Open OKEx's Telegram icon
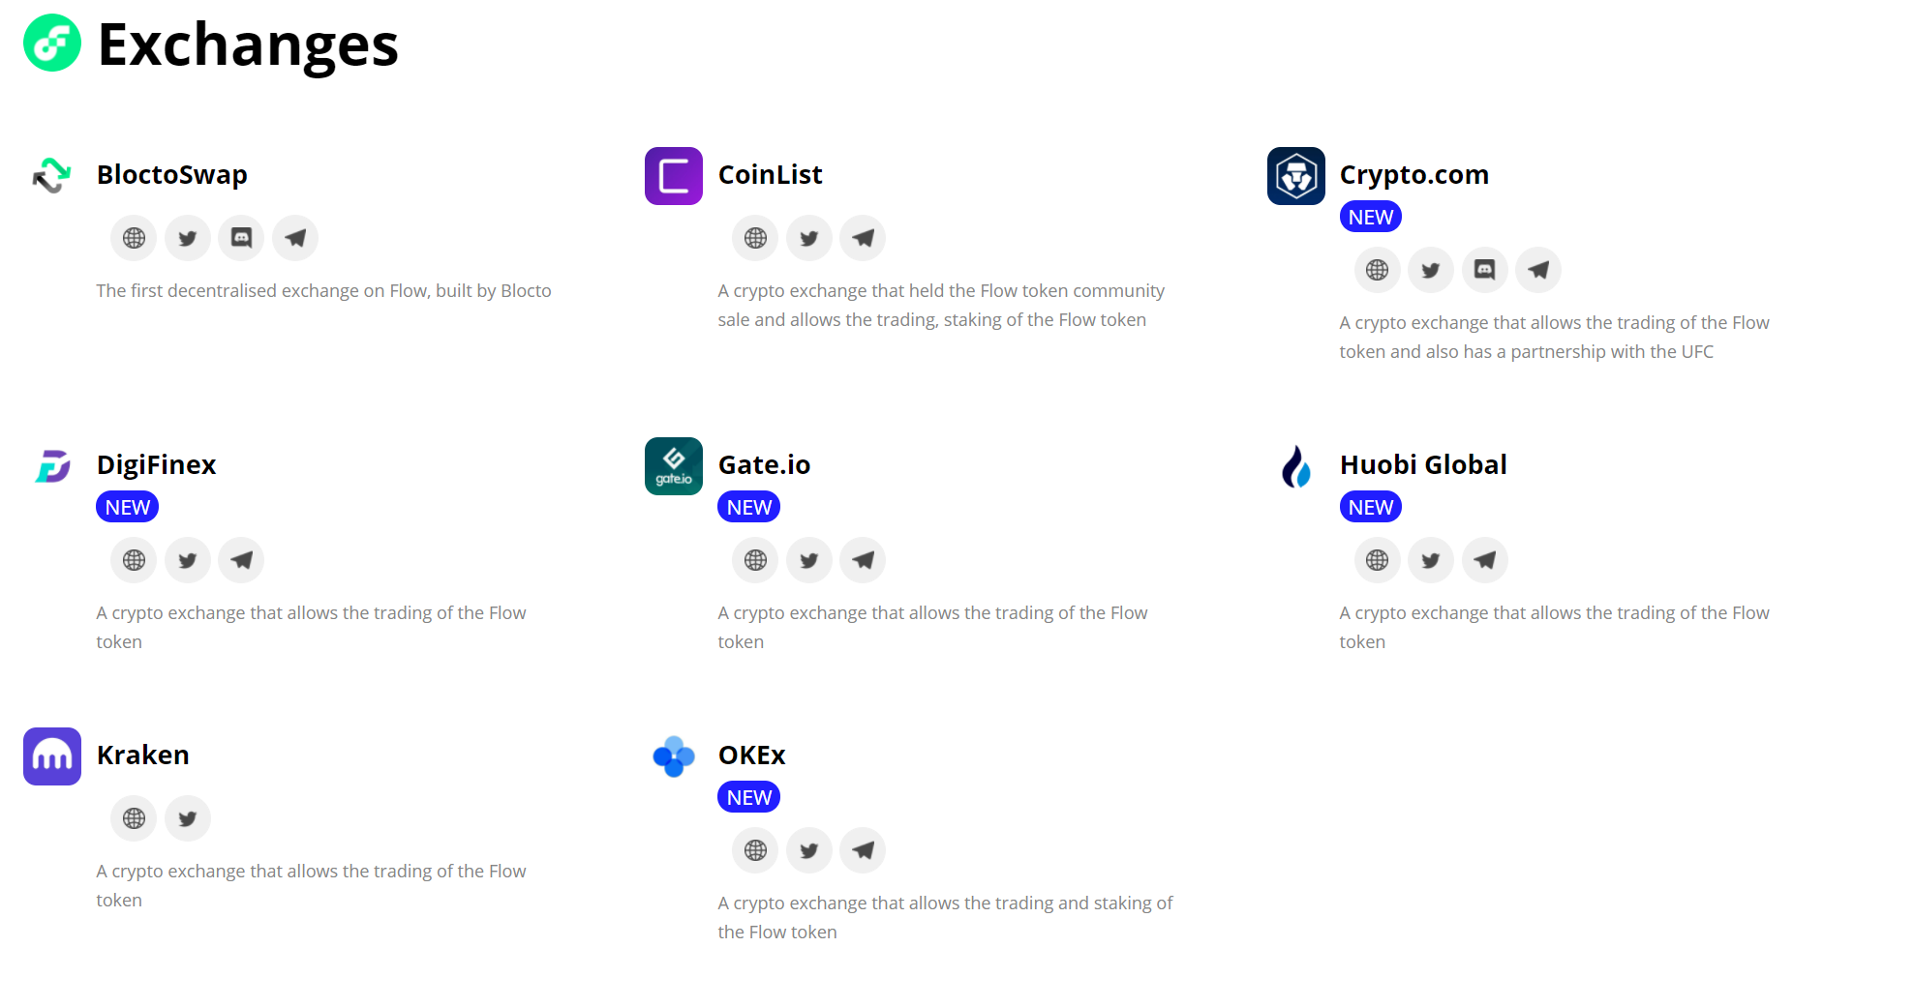This screenshot has width=1915, height=1007. point(863,850)
